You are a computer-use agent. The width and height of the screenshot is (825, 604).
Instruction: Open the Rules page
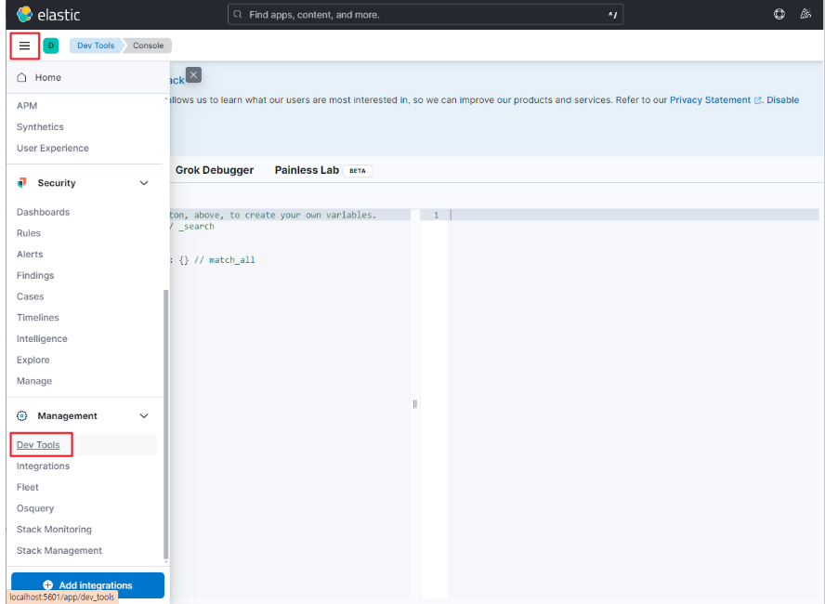29,233
